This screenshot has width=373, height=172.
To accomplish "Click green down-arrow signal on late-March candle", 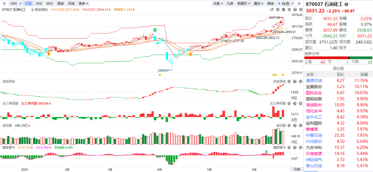I will (155, 30).
